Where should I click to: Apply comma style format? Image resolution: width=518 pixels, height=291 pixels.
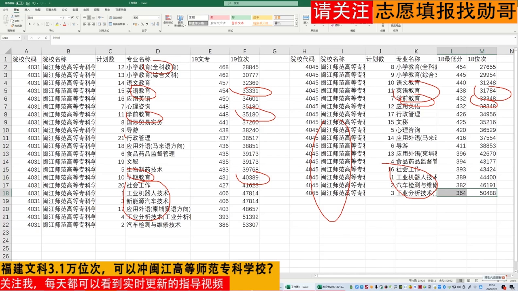tap(147, 24)
